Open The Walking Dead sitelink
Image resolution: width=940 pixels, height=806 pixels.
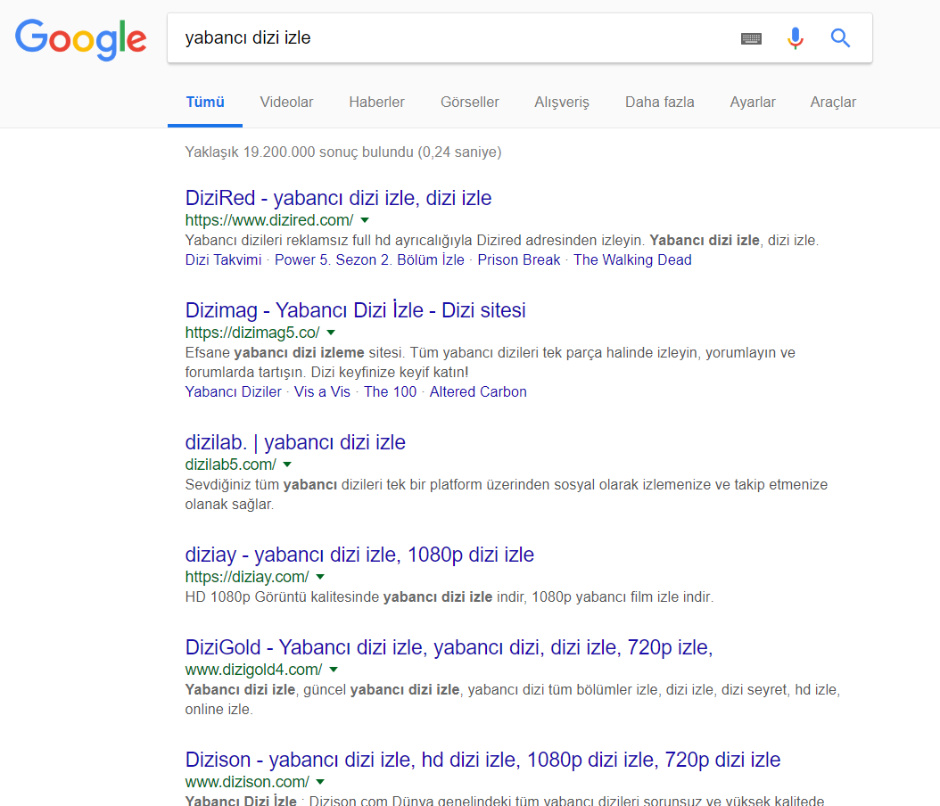[x=632, y=259]
